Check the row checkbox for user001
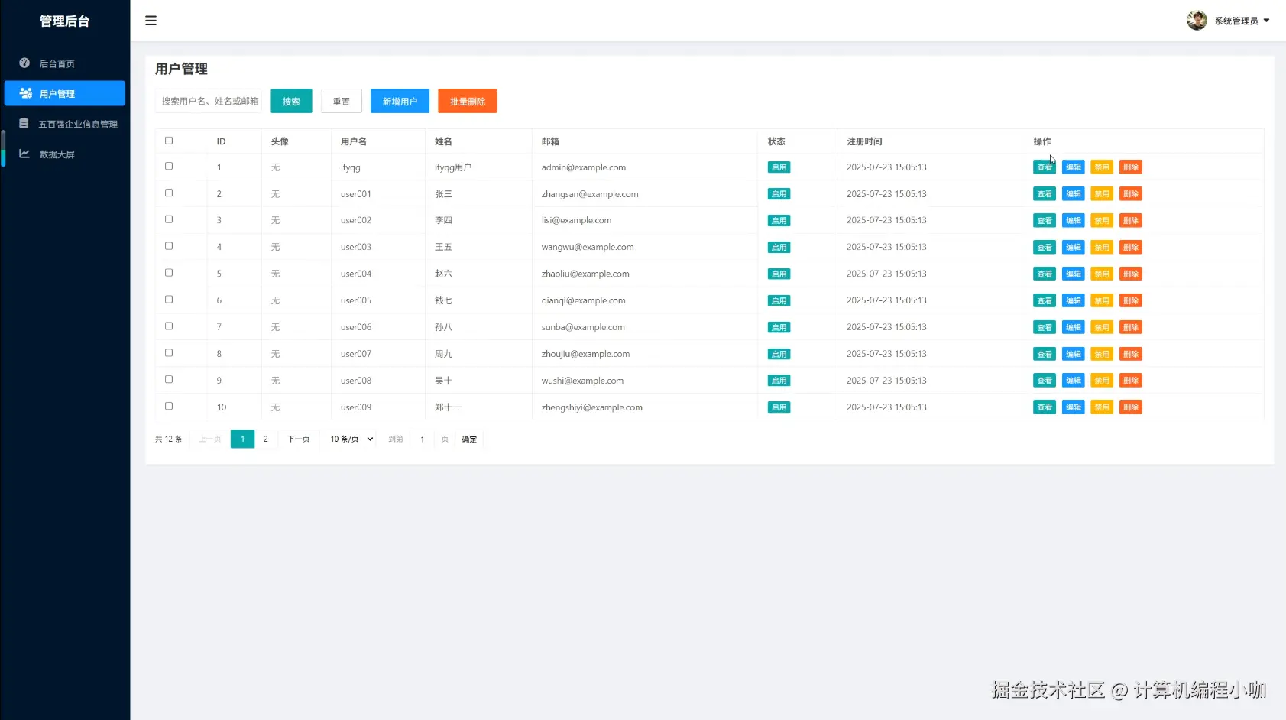The width and height of the screenshot is (1286, 720). (169, 193)
